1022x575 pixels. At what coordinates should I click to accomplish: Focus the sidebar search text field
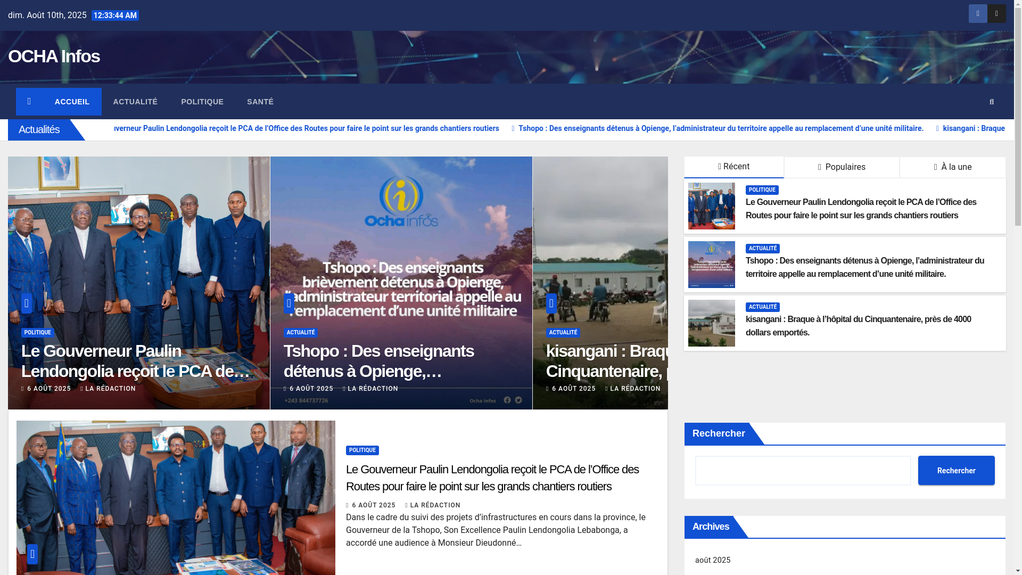tap(803, 471)
